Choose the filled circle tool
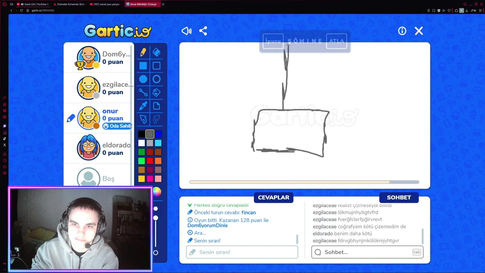The image size is (485, 273). coord(143,79)
